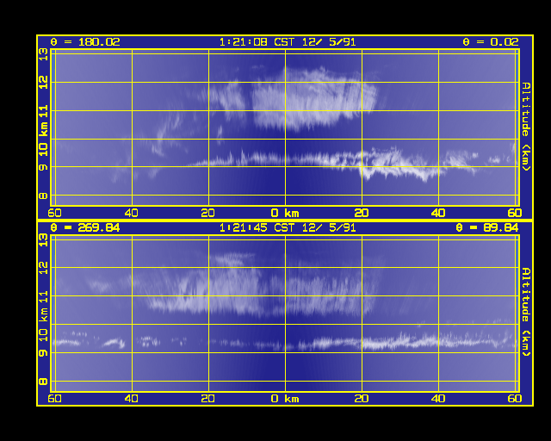This screenshot has width=551, height=441.
Task: Click the θ = 0.02 angle label
Action: coord(491,42)
